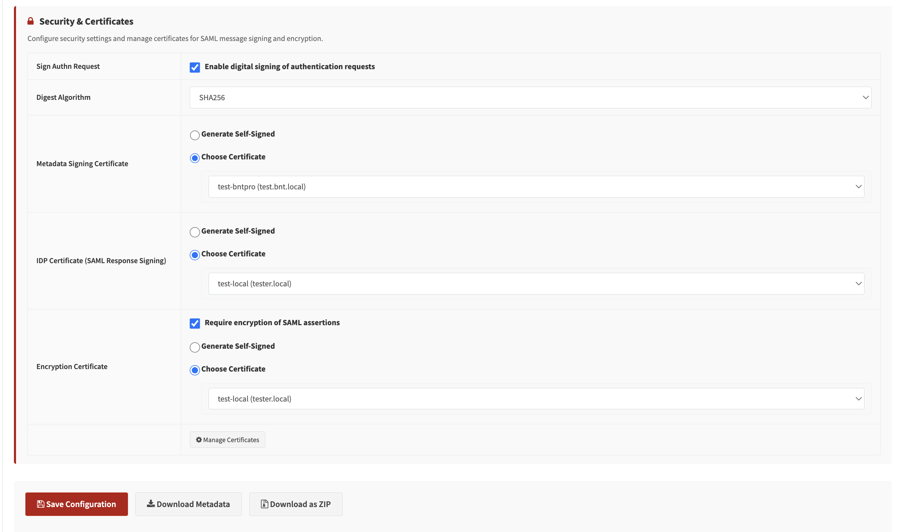Select Generate Self-Signed for IDP Certificate
903x532 pixels.
195,232
